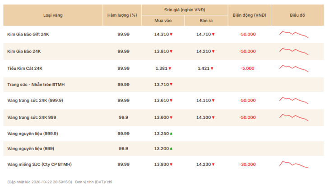Open the Kim Gia Bảo 24K sparkline chart
325x187 pixels.
point(294,51)
